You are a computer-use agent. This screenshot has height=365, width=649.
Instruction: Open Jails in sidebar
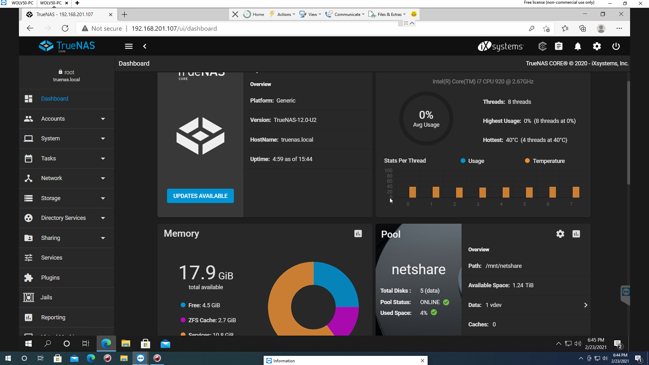[x=67, y=297]
